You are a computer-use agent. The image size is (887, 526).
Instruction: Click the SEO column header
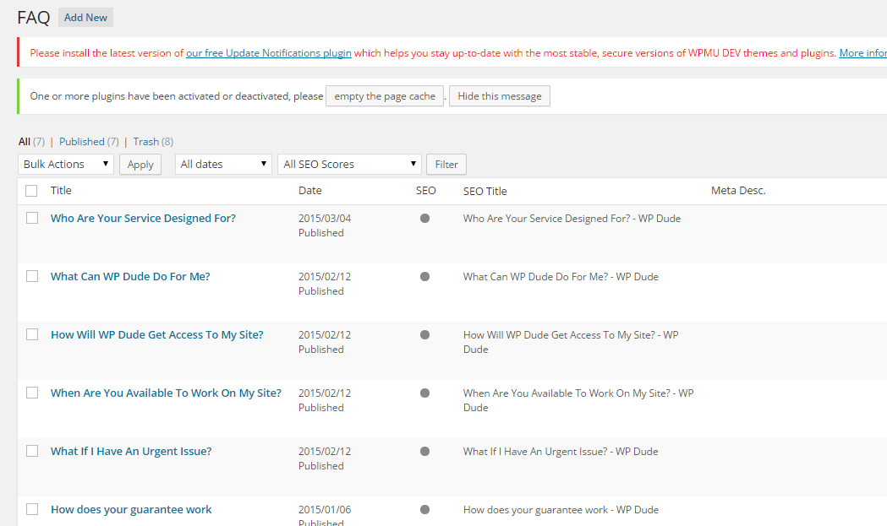[x=426, y=191]
